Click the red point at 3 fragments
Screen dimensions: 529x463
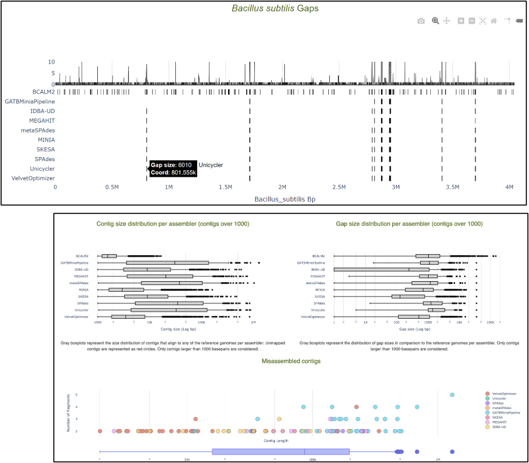[x=196, y=419]
